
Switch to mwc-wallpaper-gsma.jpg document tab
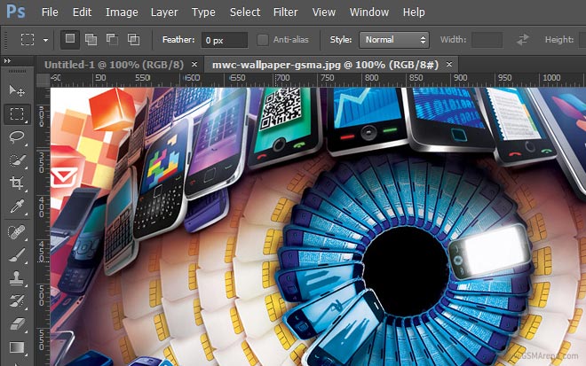(x=325, y=65)
